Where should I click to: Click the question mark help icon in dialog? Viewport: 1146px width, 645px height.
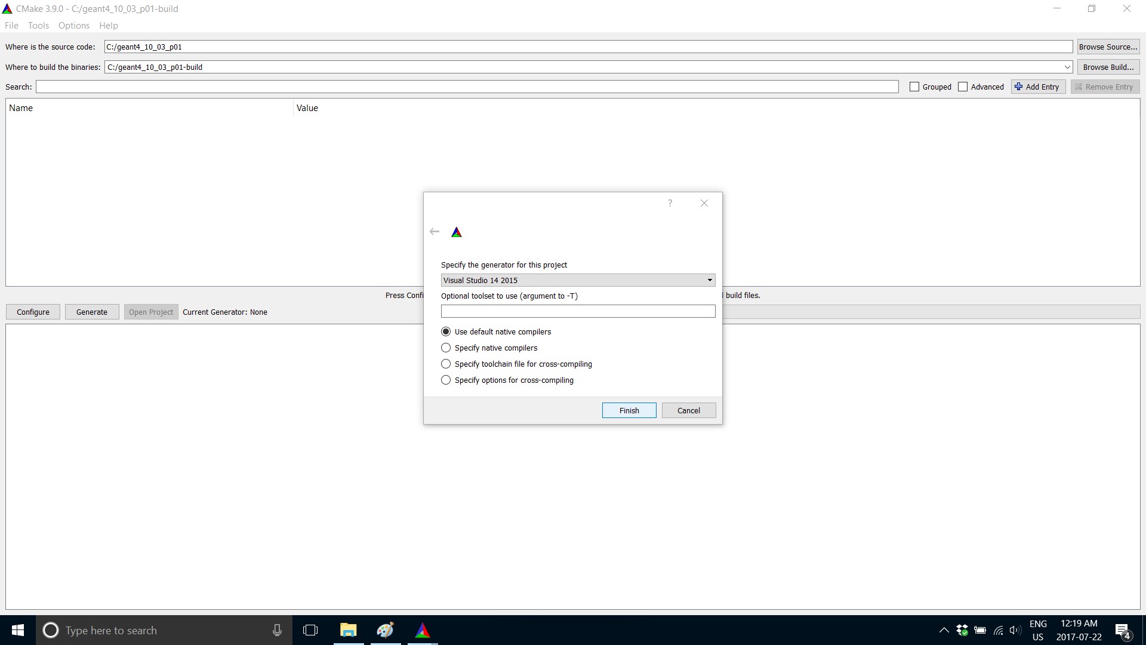pos(670,203)
